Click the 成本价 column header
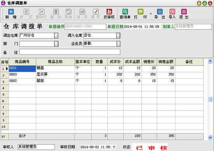The width and height of the screenshot is (214, 151). [x=116, y=62]
